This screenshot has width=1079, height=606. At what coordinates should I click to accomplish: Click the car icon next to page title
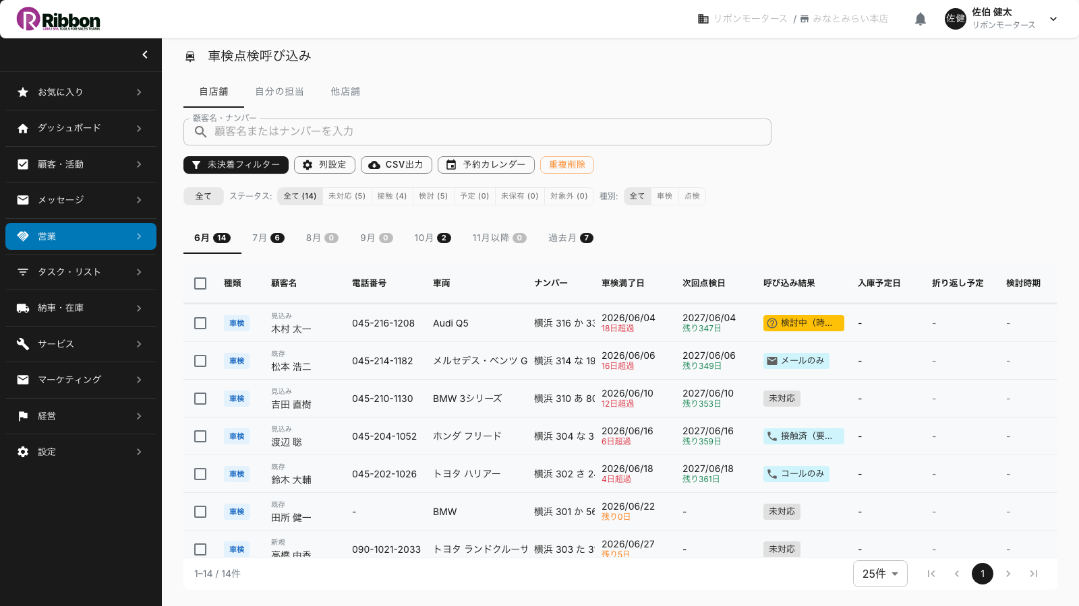point(190,57)
